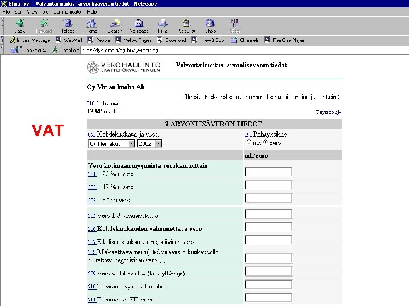Click the 052 field code link
This screenshot has height=306, width=409.
click(x=92, y=134)
